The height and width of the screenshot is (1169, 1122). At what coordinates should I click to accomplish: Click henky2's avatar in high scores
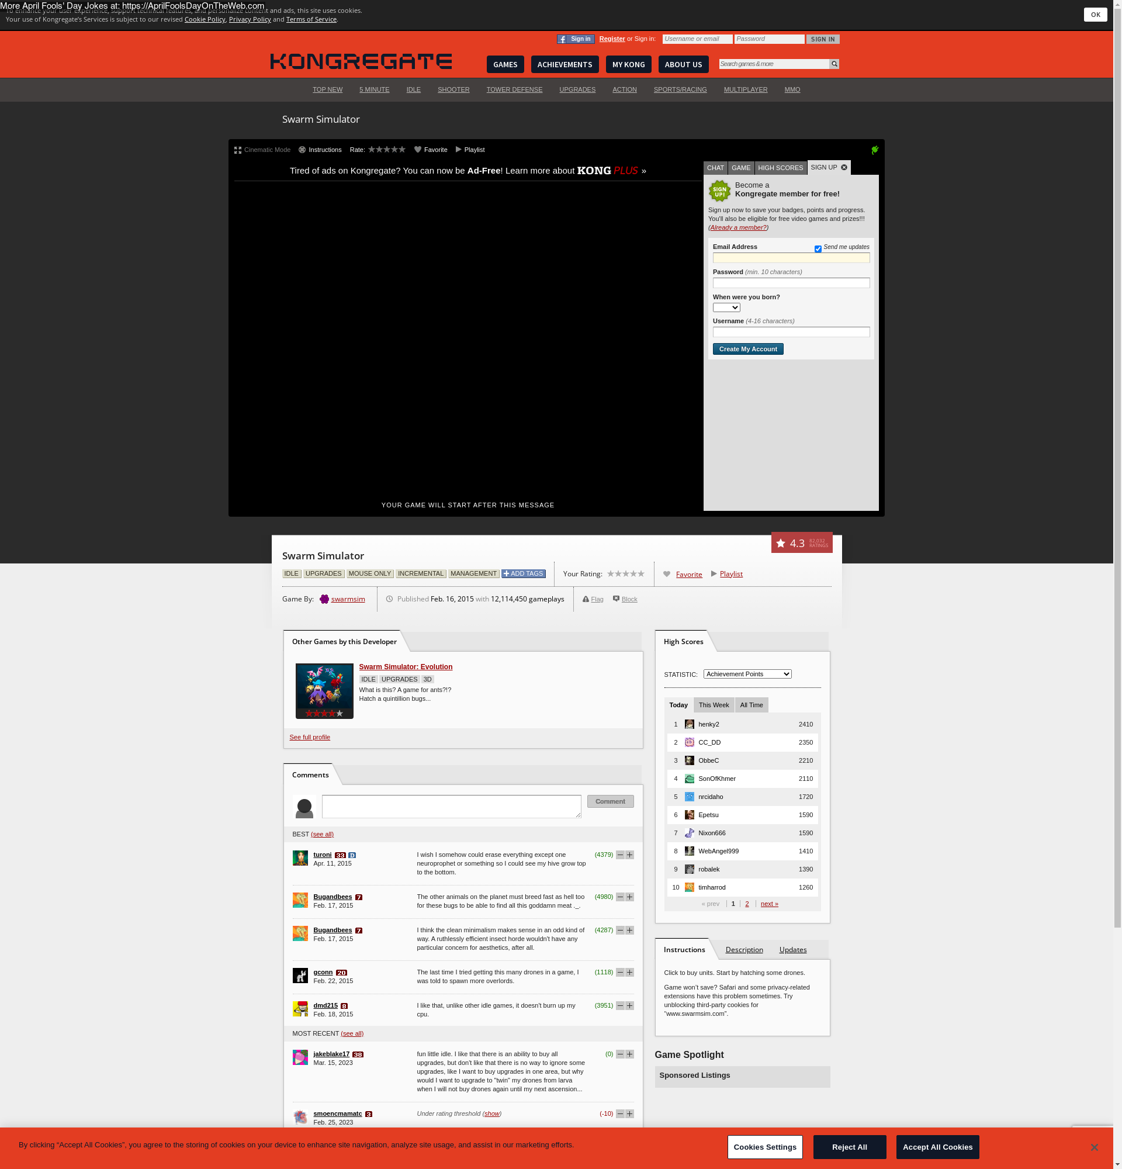[690, 724]
